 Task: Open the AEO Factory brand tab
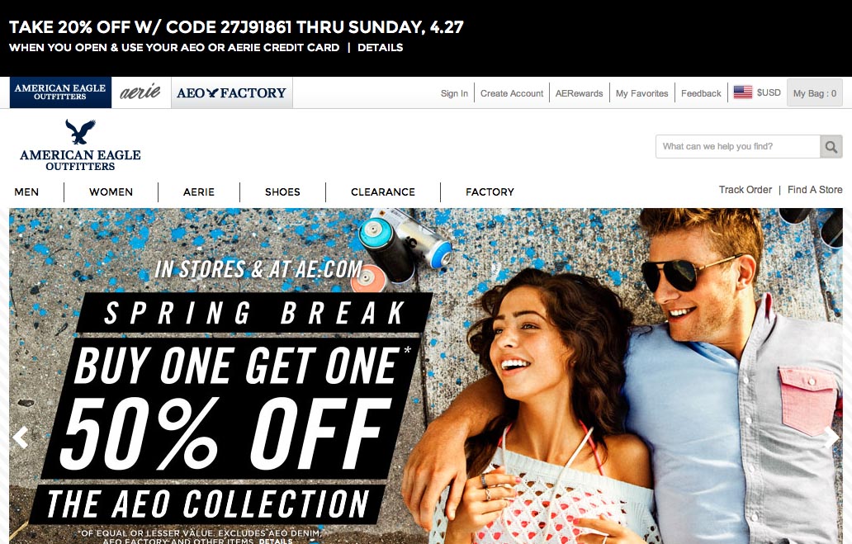tap(231, 92)
